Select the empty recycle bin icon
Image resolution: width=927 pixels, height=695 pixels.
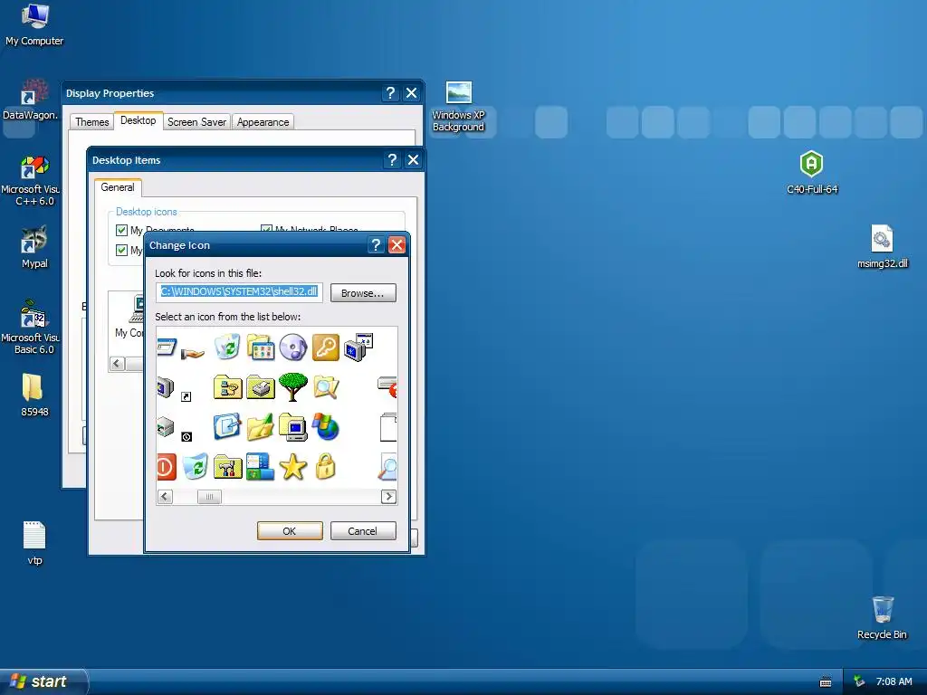coord(196,466)
